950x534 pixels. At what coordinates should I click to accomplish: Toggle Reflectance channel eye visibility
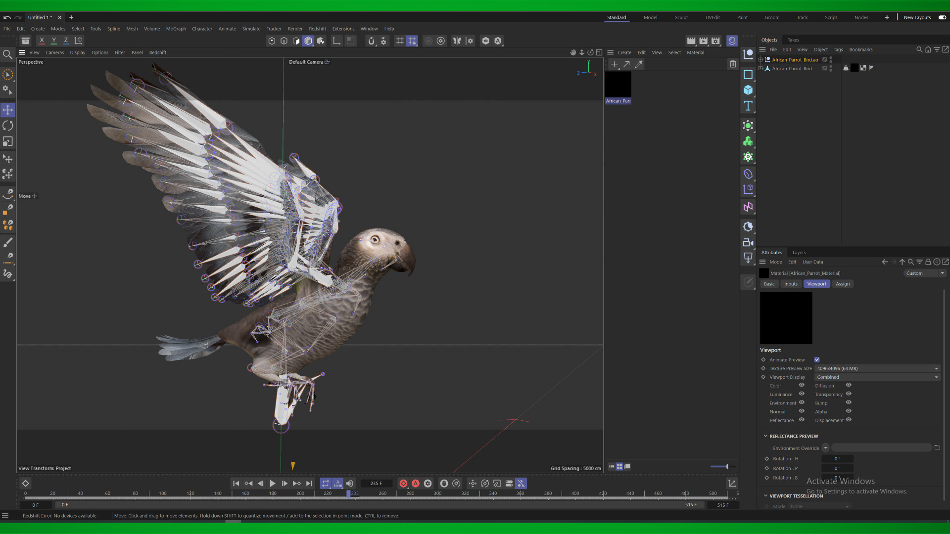pos(802,420)
